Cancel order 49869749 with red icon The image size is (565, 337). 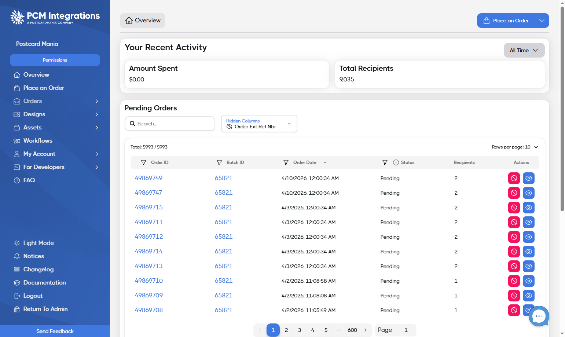click(514, 178)
